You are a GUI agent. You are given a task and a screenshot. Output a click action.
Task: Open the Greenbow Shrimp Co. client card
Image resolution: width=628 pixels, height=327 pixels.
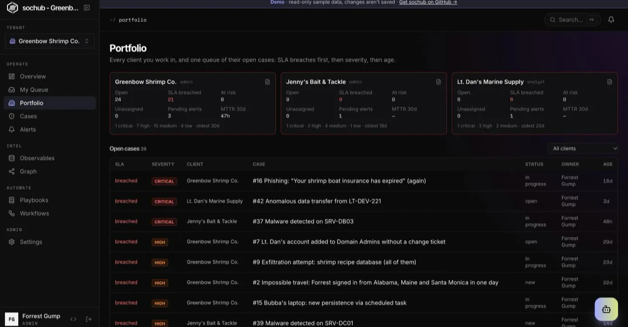193,103
